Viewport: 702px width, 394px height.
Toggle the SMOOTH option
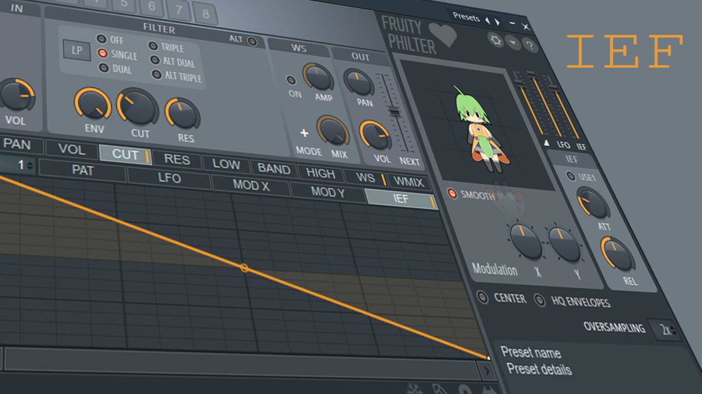click(452, 194)
